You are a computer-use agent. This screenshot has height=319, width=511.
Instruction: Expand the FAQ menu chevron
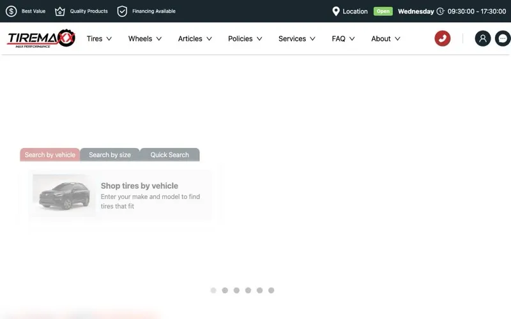coord(352,39)
